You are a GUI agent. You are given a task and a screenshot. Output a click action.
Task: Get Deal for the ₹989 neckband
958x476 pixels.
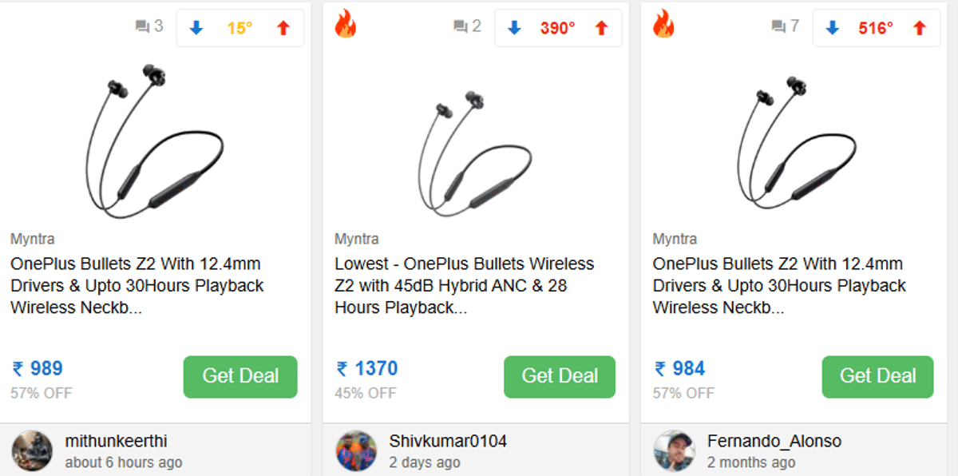click(240, 376)
